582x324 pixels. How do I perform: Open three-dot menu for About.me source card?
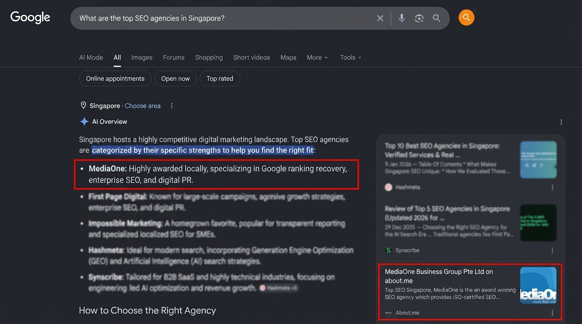552,313
